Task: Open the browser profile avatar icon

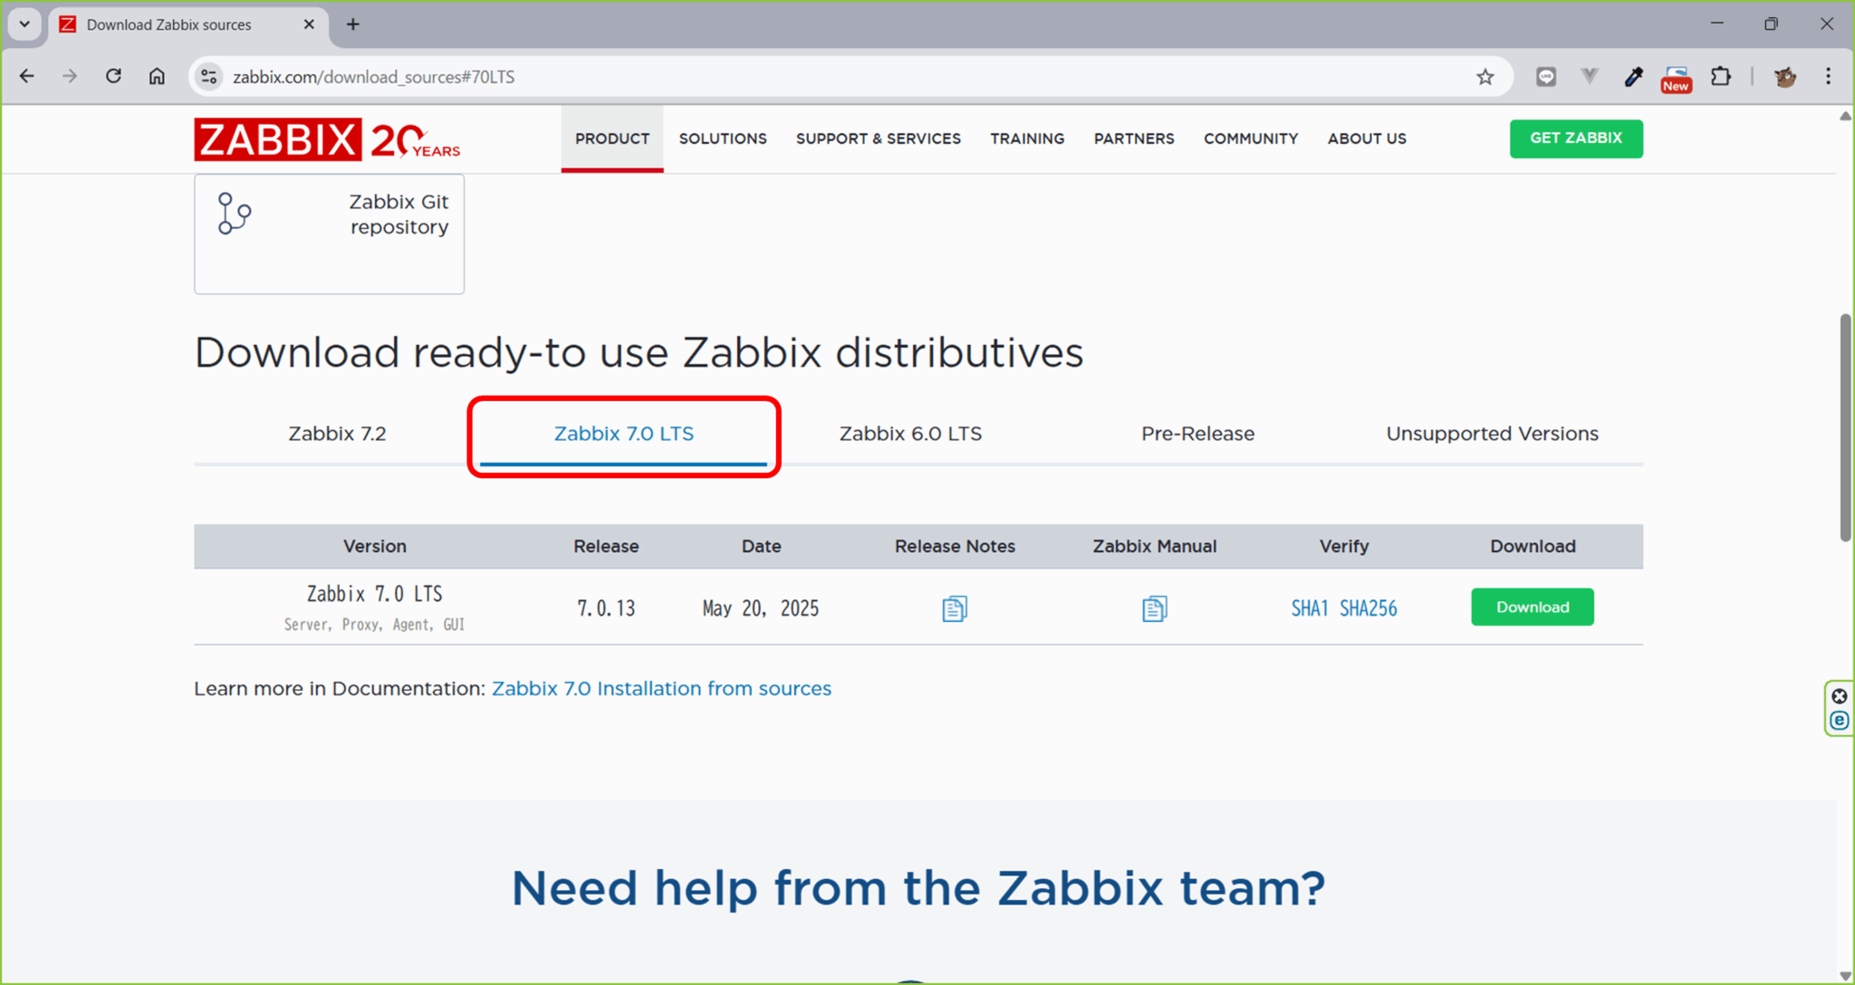Action: point(1785,76)
